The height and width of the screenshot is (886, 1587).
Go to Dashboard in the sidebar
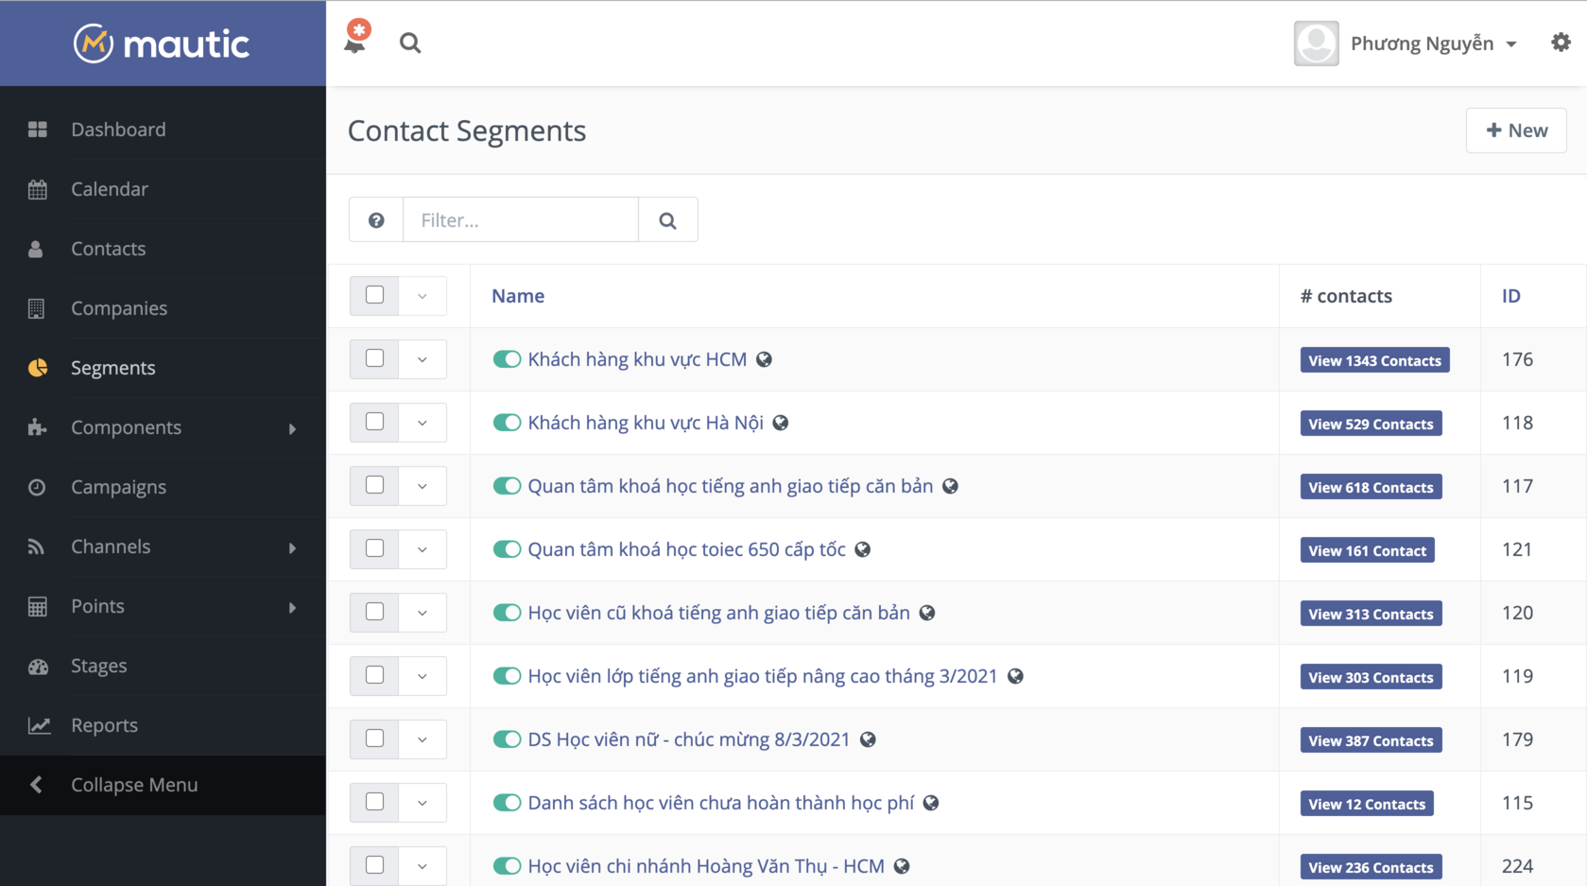click(118, 130)
